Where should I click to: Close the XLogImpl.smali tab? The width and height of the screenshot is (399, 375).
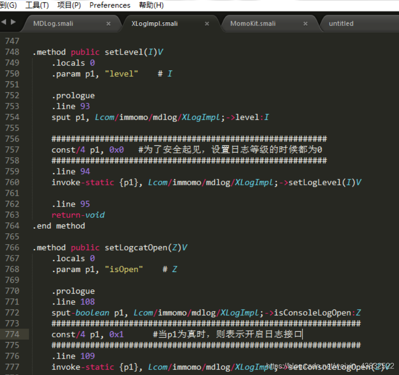tap(207, 24)
